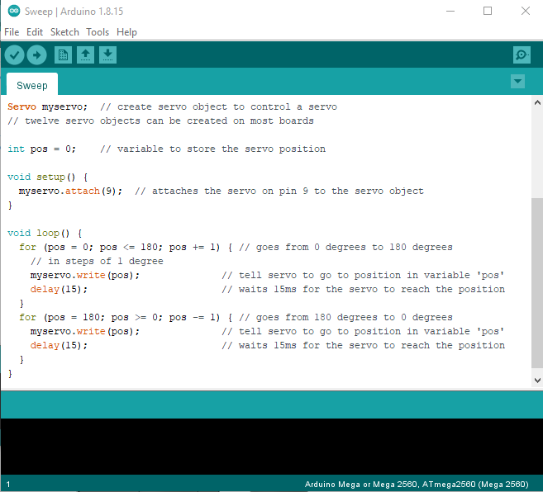Click 'void loop() {' line

[x=45, y=233]
